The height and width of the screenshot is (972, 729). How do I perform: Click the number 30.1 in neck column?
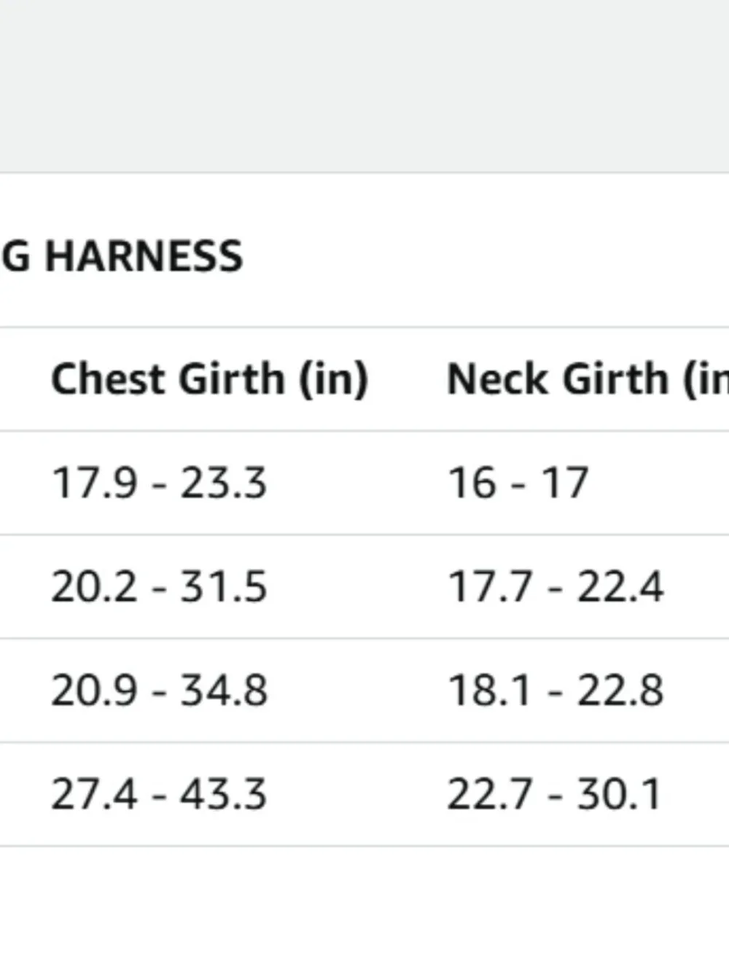point(620,793)
